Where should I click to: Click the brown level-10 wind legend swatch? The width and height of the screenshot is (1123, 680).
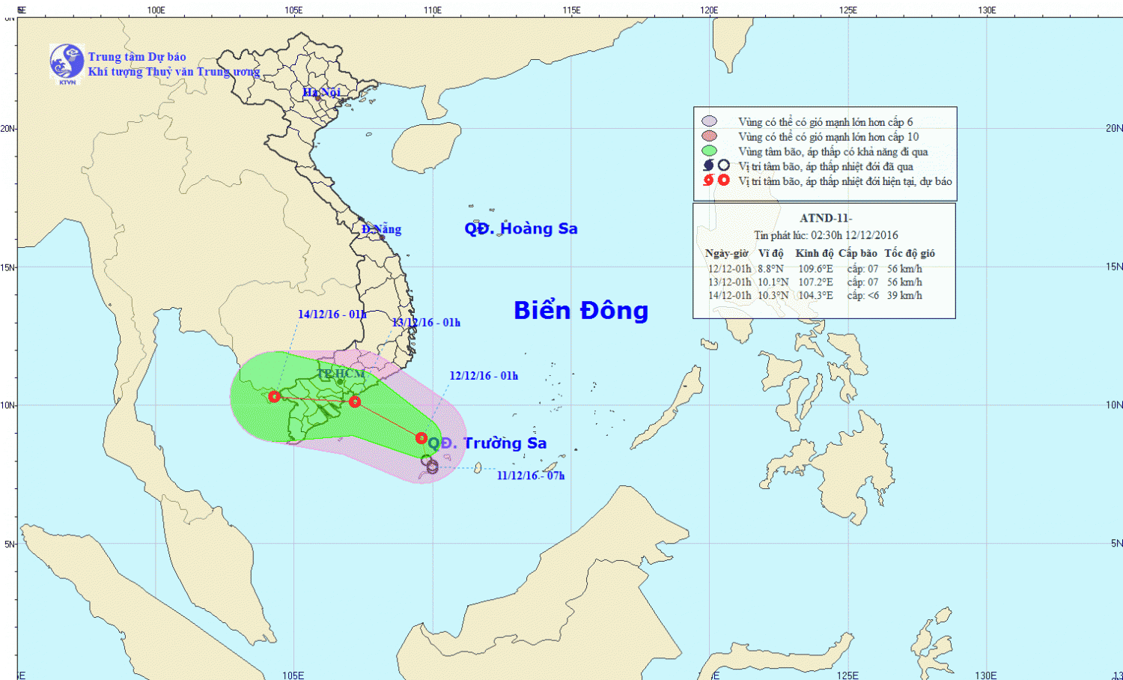click(709, 136)
